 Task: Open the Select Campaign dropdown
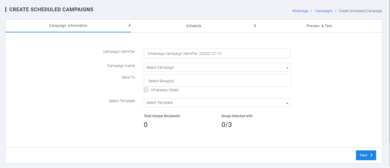pyautogui.click(x=217, y=68)
